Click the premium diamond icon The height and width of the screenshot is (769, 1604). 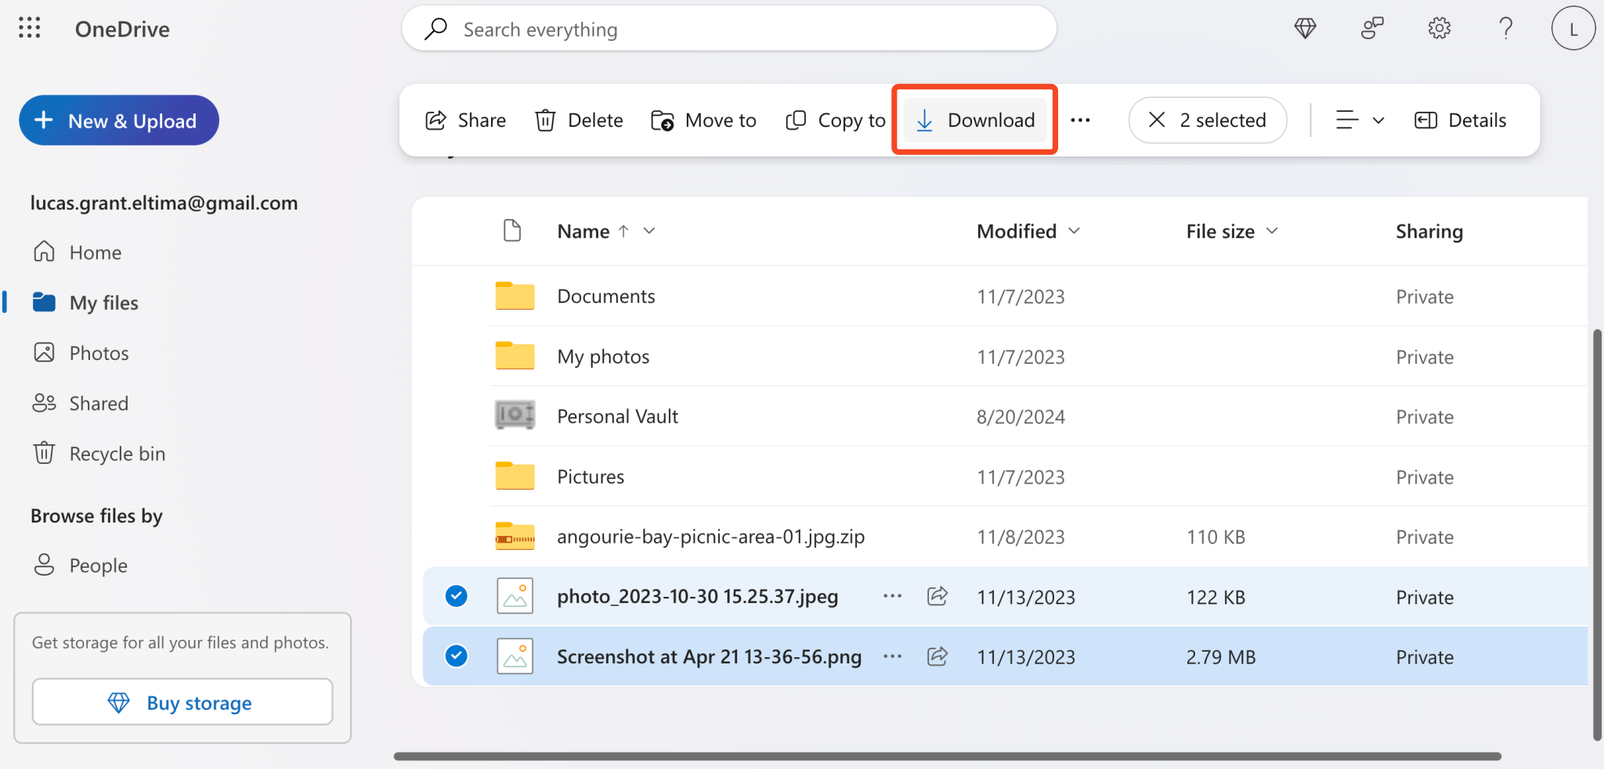point(1305,28)
